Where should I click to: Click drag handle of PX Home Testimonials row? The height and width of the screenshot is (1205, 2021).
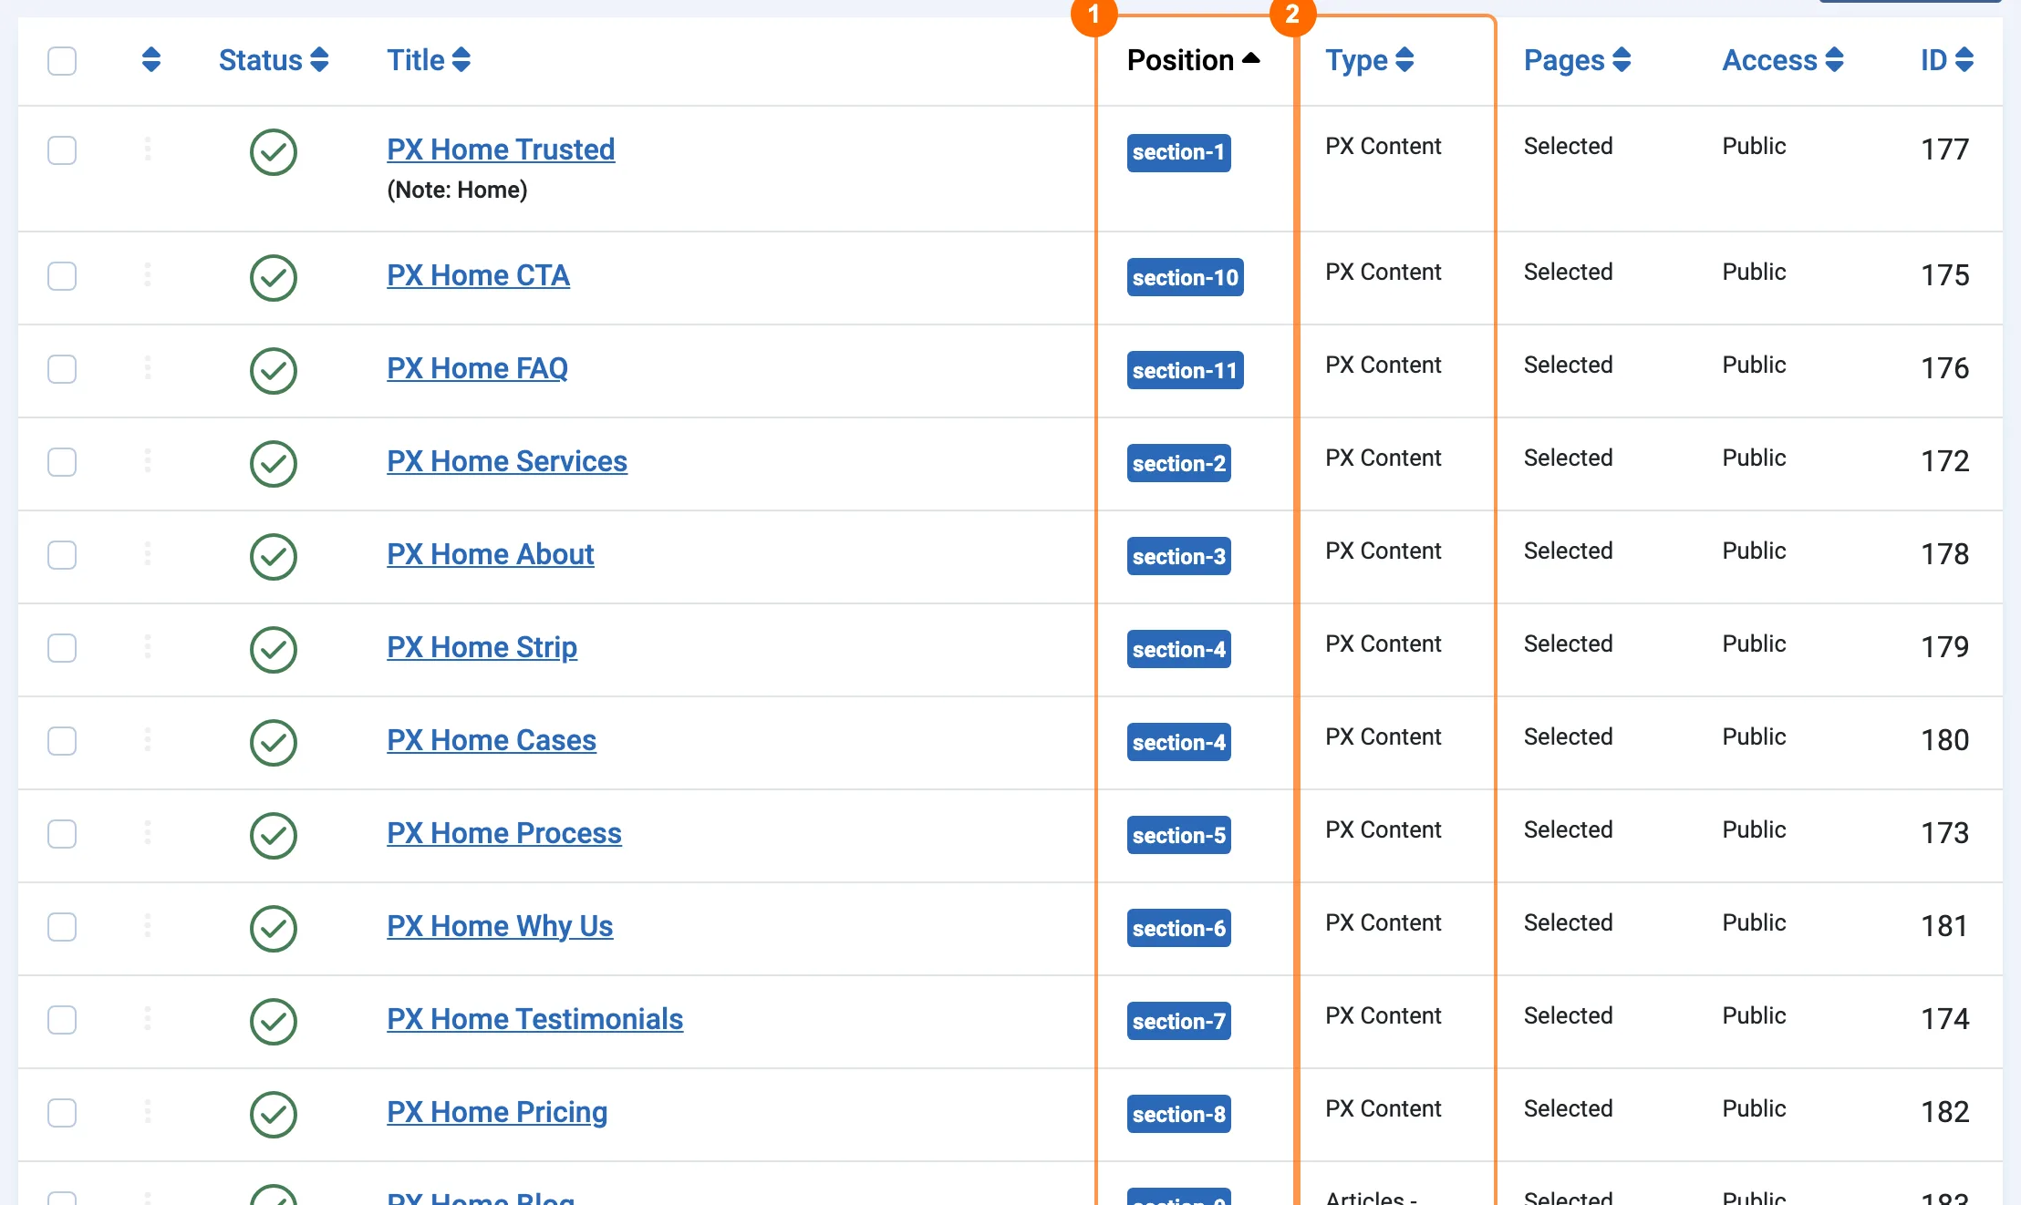point(148,1018)
